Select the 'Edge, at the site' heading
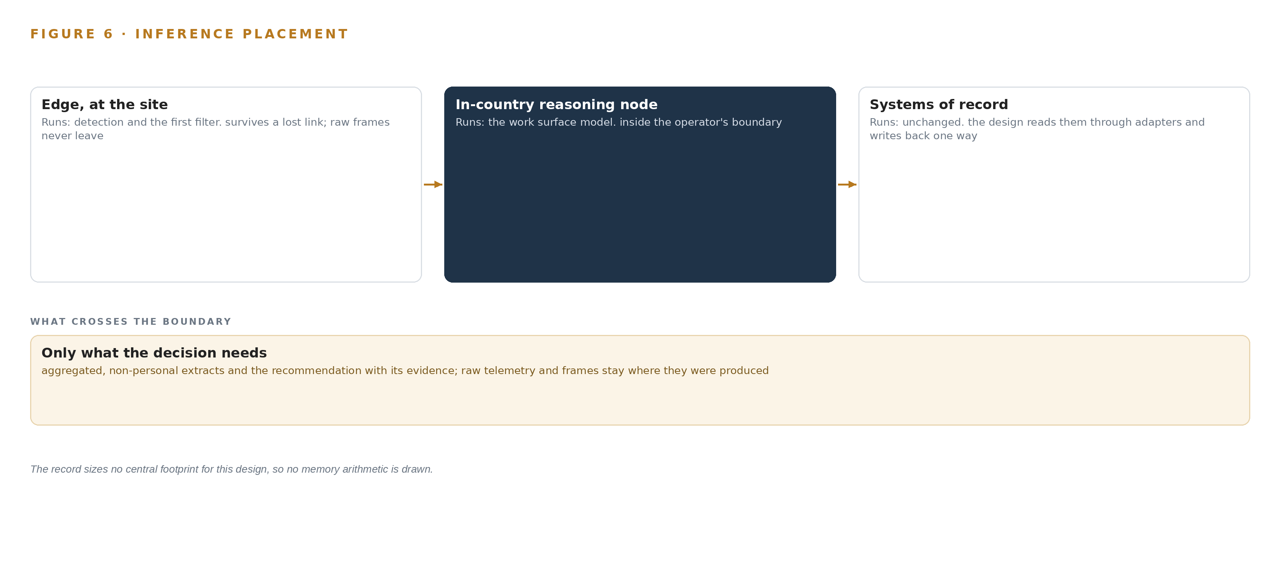The image size is (1280, 572). [x=104, y=104]
